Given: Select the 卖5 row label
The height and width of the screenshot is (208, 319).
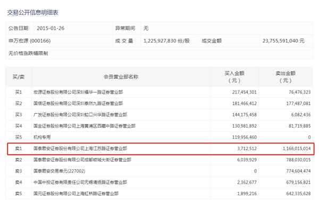Looking at the screenshot, I should pos(19,194).
